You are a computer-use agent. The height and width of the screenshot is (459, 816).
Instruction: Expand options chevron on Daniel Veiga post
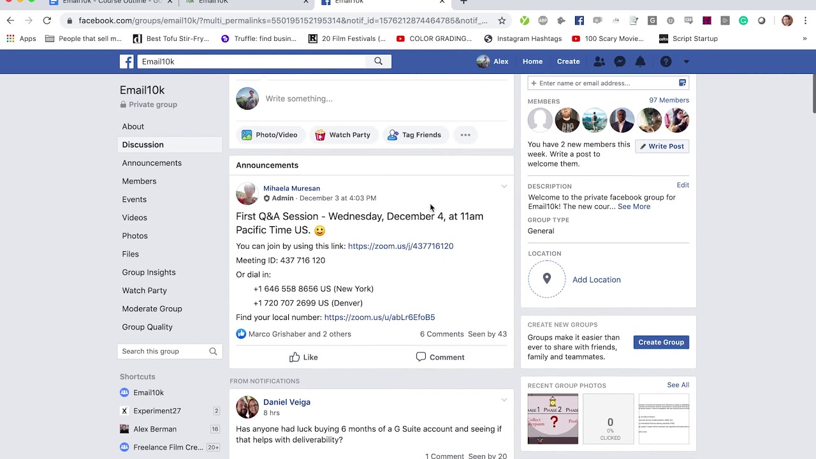click(504, 400)
